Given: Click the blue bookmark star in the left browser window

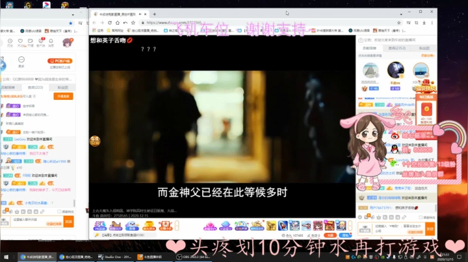Looking at the screenshot, I should (x=70, y=23).
